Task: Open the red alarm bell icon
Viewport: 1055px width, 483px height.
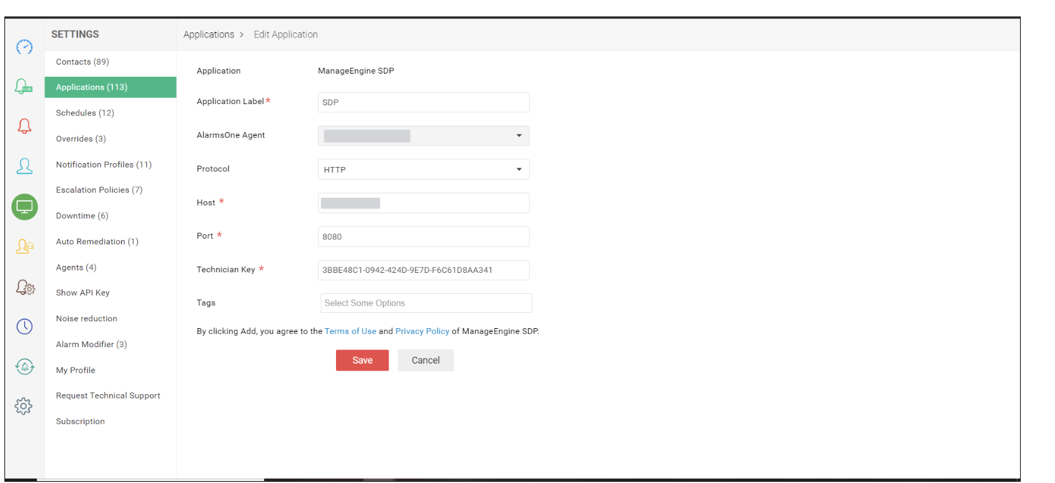Action: tap(24, 126)
